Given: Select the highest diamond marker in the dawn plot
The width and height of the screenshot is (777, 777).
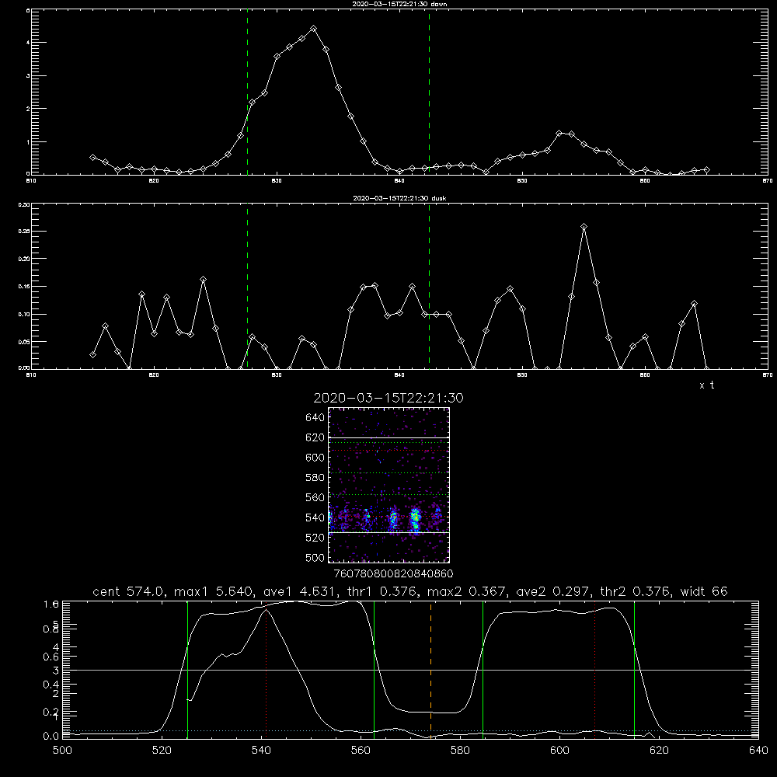Looking at the screenshot, I should point(313,29).
